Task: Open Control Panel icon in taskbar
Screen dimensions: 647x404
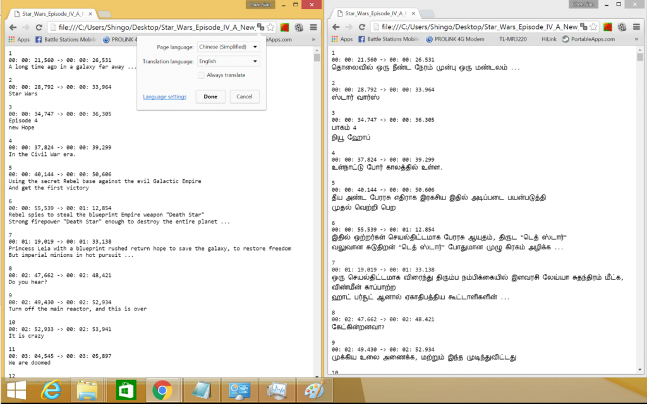Action: tap(239, 390)
